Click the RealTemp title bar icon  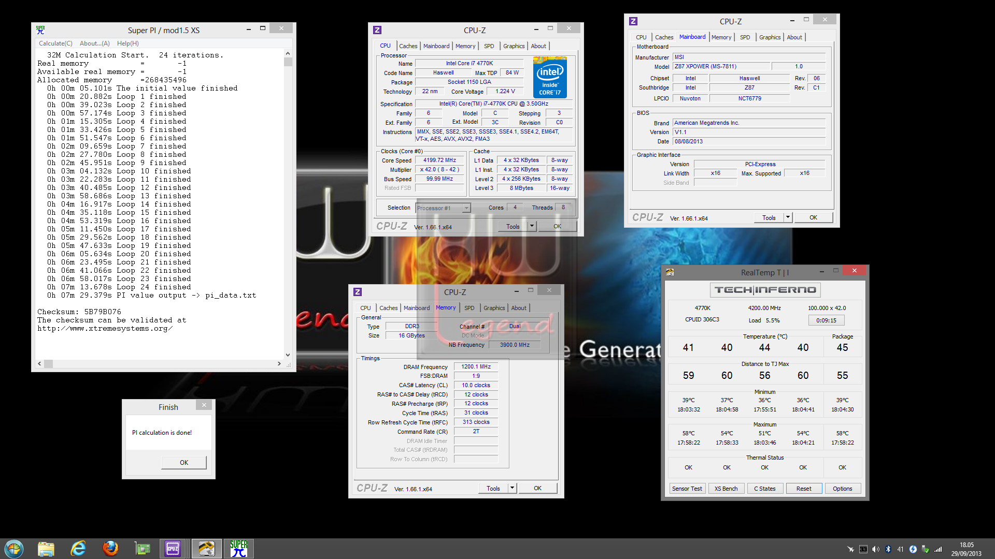(670, 272)
